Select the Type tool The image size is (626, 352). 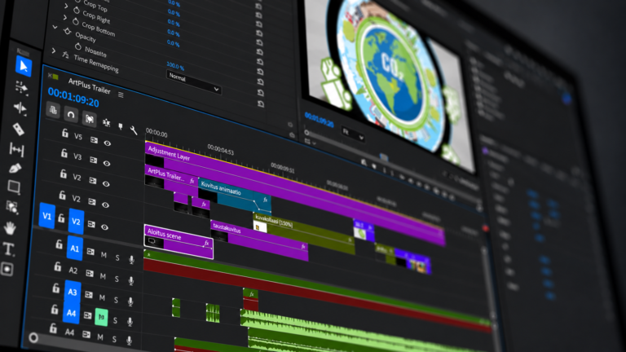click(x=8, y=249)
